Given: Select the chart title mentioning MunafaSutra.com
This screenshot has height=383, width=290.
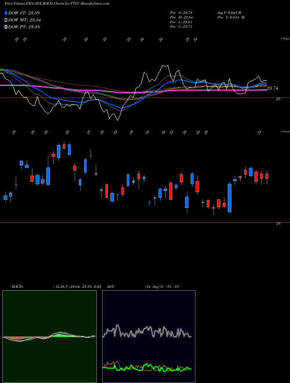Looking at the screenshot, I should pos(57,3).
